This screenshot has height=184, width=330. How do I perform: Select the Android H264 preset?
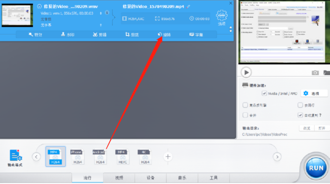coord(100,157)
